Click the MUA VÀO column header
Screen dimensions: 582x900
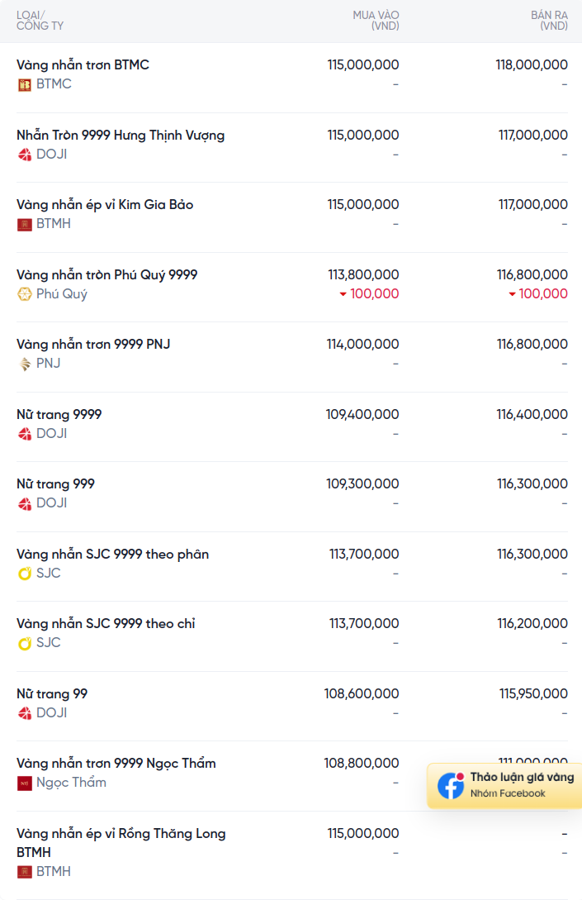point(376,21)
